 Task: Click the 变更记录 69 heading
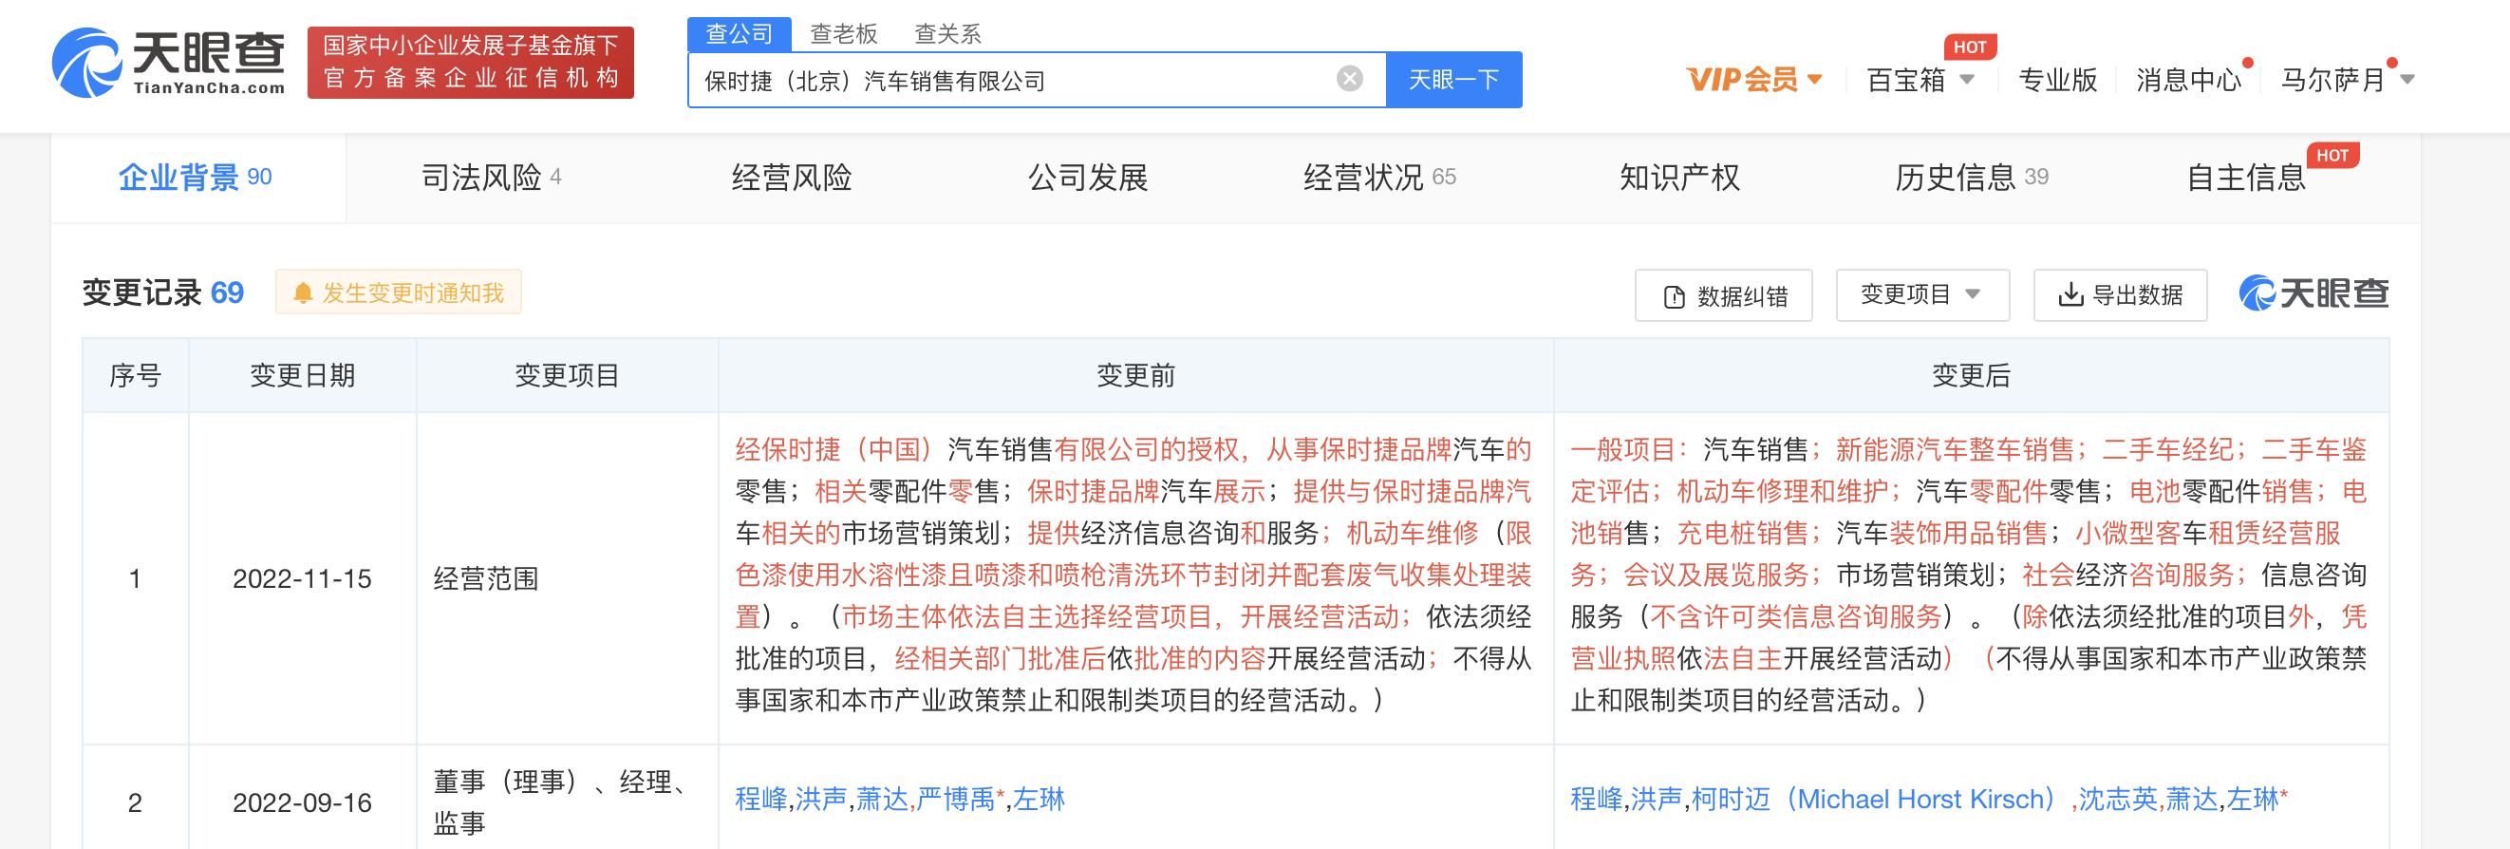pos(162,292)
